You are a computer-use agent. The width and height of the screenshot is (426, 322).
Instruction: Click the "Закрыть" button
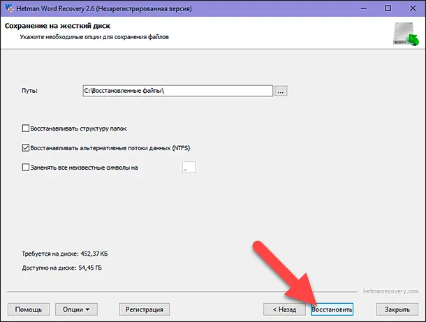(x=397, y=309)
